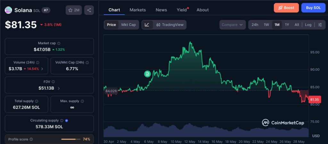Set chart range to All

point(297,25)
